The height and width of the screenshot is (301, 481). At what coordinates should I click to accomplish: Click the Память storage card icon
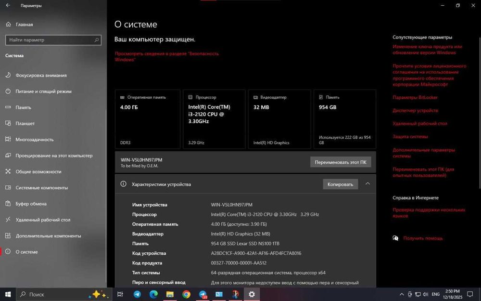pos(321,97)
